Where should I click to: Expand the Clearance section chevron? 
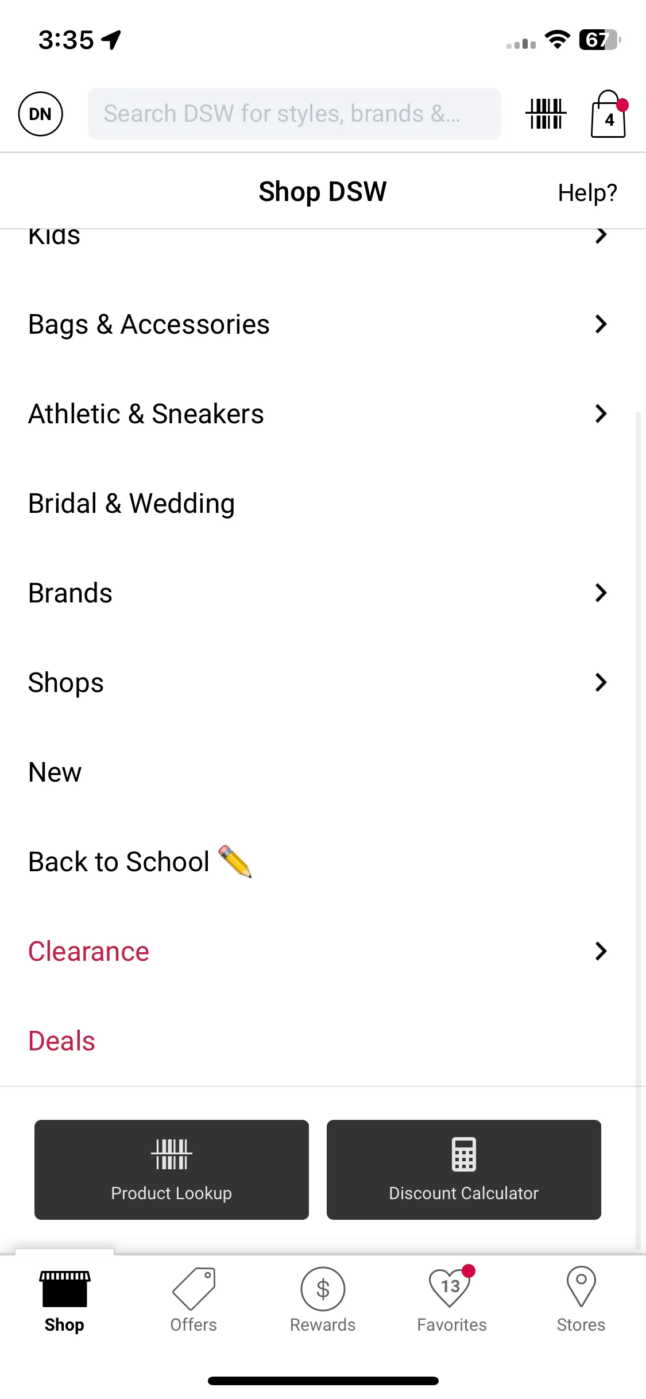pyautogui.click(x=601, y=951)
